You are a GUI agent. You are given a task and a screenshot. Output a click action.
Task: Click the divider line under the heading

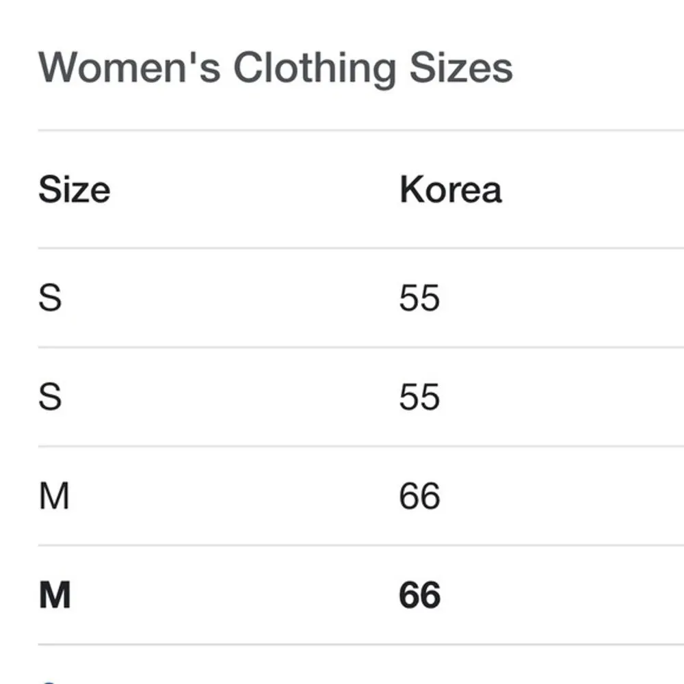coord(342,129)
